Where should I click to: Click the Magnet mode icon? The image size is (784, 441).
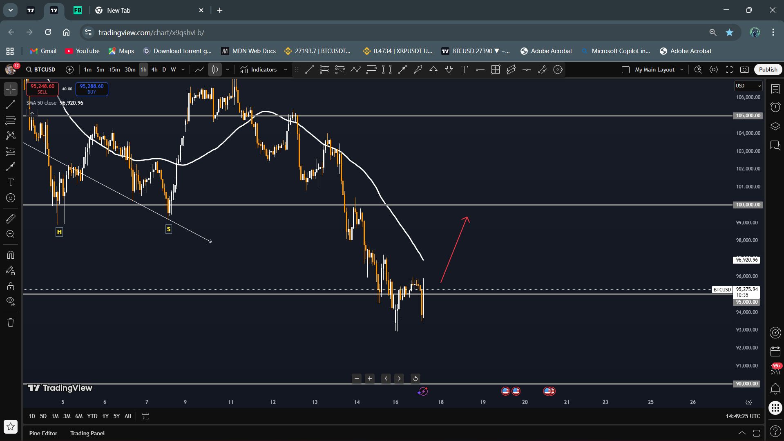[x=11, y=255]
